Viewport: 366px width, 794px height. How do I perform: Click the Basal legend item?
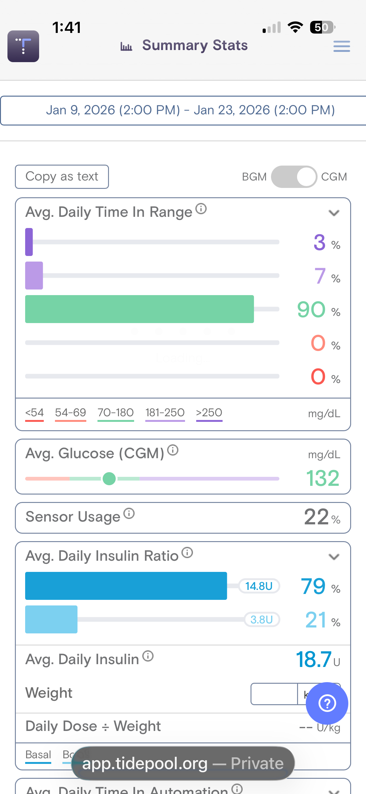tap(38, 755)
